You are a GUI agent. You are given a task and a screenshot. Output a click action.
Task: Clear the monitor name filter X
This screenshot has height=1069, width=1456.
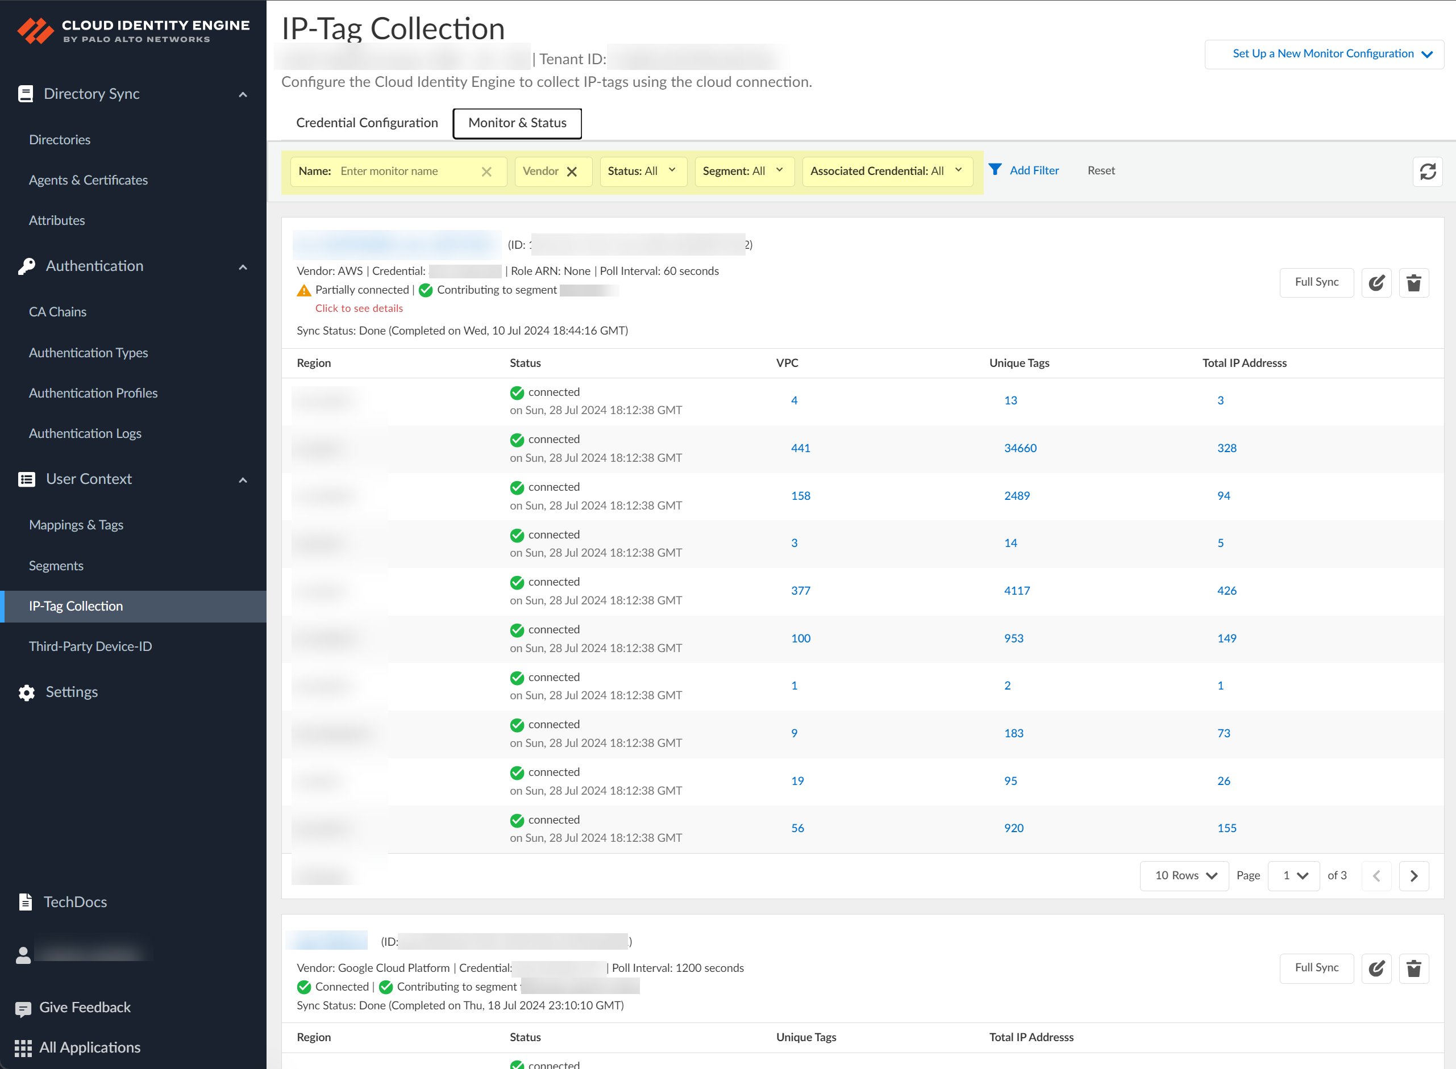(486, 172)
